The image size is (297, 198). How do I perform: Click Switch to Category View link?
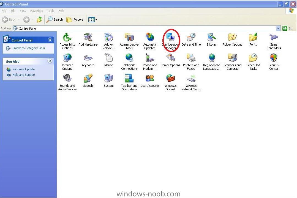click(29, 48)
